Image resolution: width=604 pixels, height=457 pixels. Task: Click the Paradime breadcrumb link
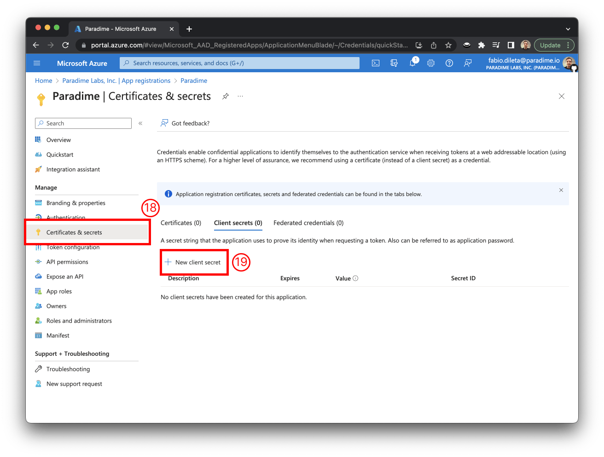coord(194,81)
